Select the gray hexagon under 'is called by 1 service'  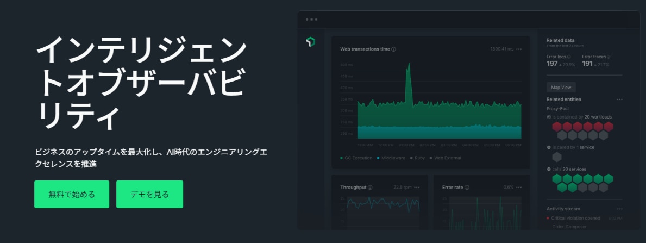(x=557, y=157)
